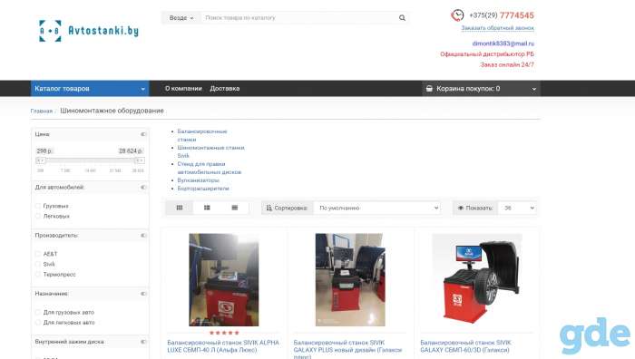Click the catalog search input field
This screenshot has width=635, height=359.
click(x=299, y=18)
